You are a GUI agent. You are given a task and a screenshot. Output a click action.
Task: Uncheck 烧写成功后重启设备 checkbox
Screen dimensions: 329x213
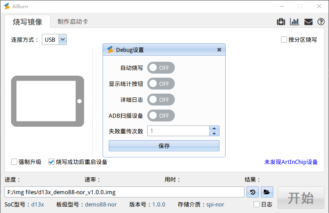(x=51, y=162)
